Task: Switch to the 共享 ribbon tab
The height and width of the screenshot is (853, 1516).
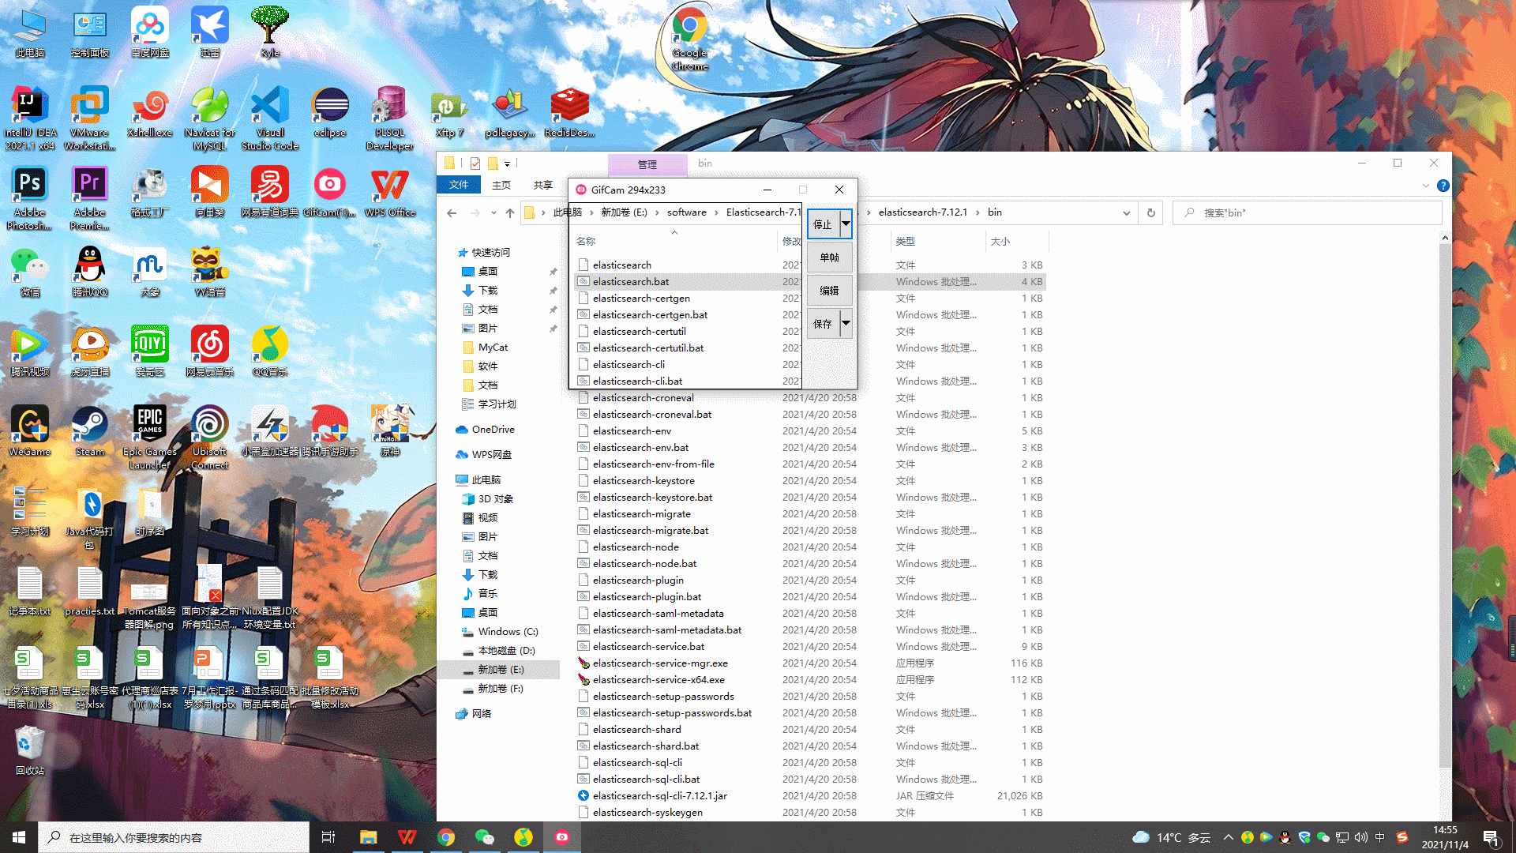Action: point(543,185)
